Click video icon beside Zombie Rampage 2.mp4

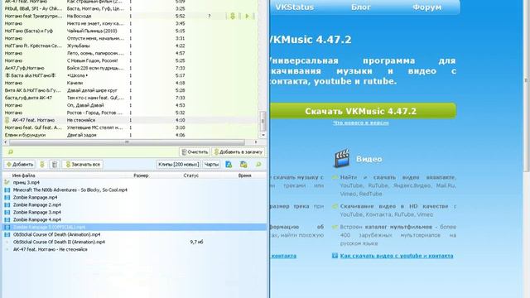pyautogui.click(x=7, y=204)
